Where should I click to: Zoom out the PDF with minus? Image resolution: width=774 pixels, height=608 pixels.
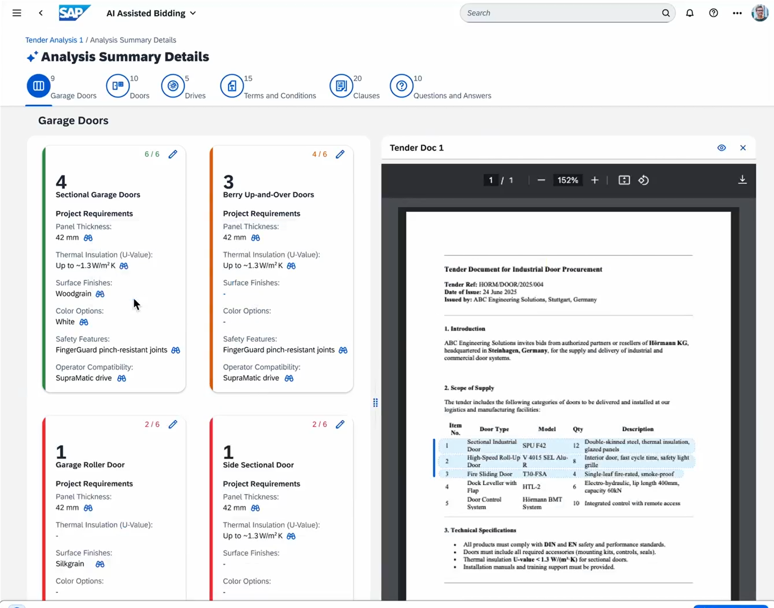click(x=541, y=180)
